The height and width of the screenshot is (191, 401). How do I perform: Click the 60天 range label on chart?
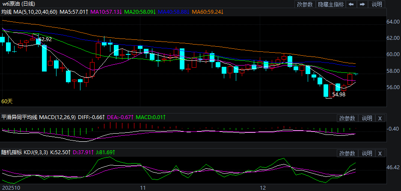pos(7,101)
